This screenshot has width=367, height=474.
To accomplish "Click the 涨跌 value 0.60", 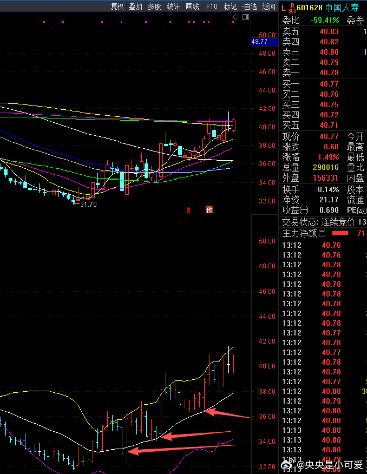I will (x=331, y=147).
